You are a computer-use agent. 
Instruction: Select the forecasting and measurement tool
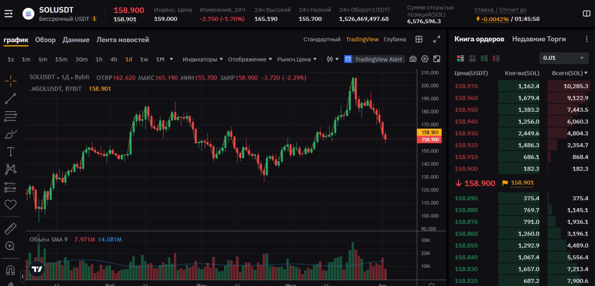click(10, 187)
